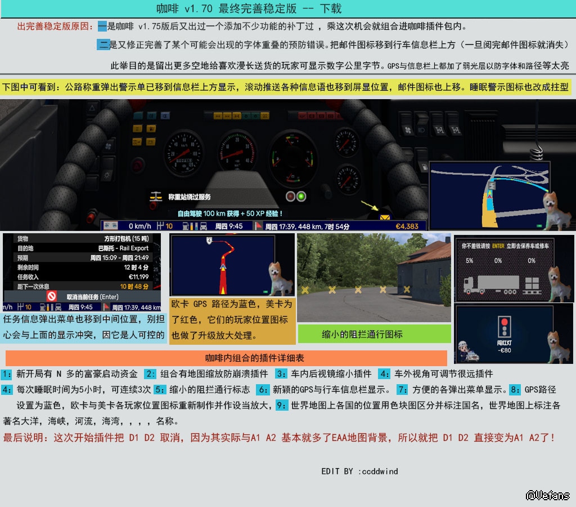Click the '9:' label before 世界地图
The image size is (576, 507).
point(282,406)
